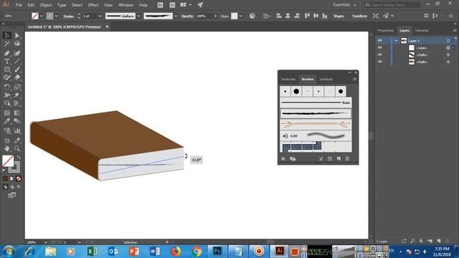Screen dimensions: 459x258
Task: Open stroke weight dropdown showing 1 pt
Action: tap(100, 16)
